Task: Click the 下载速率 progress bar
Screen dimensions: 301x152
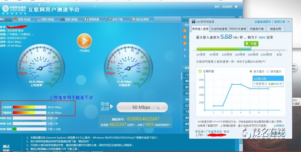Action: pyautogui.click(x=29, y=113)
